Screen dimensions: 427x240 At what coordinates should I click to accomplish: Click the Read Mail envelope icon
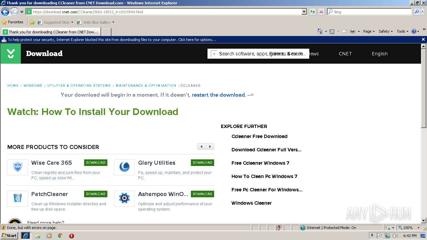344,31
